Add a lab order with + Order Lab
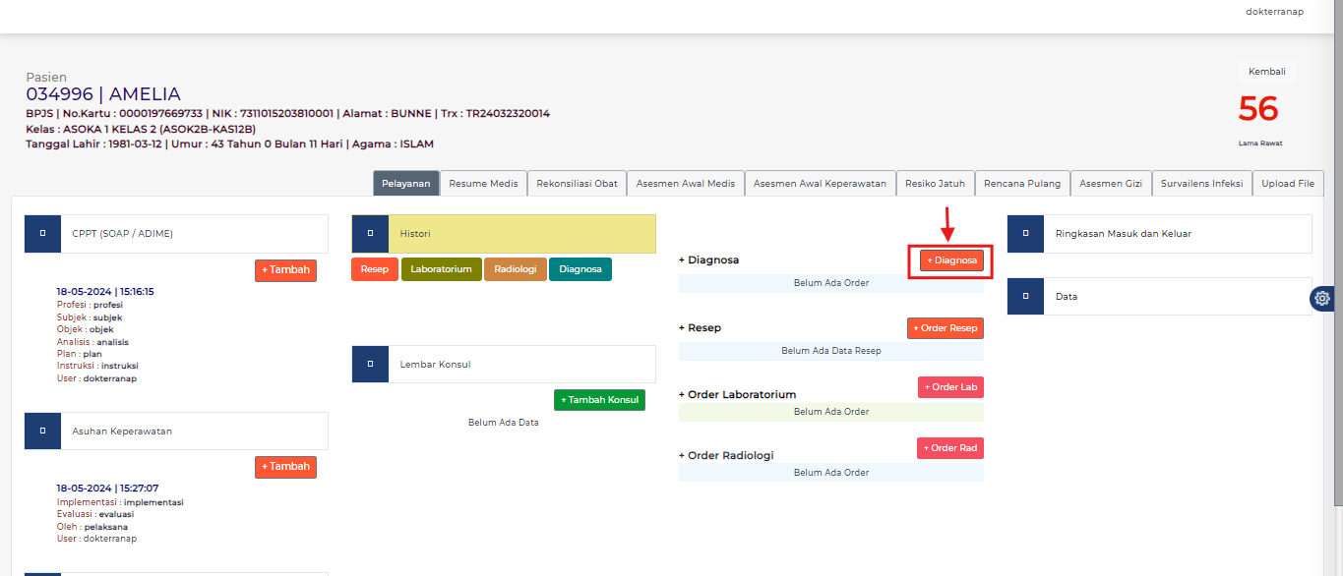This screenshot has width=1343, height=576. [950, 387]
